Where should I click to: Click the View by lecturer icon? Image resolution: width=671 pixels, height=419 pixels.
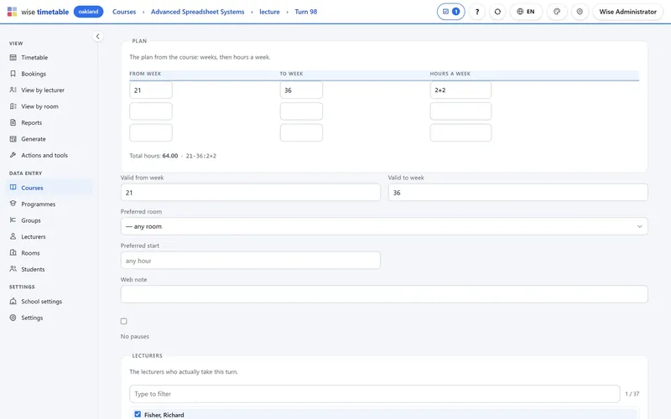[x=13, y=90]
